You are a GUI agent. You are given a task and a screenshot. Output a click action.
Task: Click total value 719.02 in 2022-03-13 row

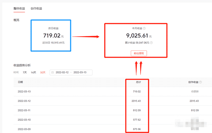137,91
